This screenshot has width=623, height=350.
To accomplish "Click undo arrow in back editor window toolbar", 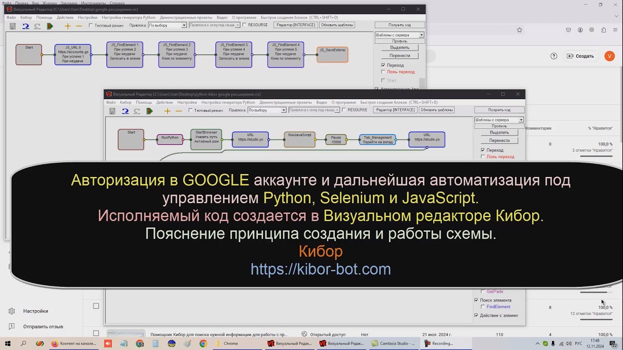I will (x=26, y=26).
